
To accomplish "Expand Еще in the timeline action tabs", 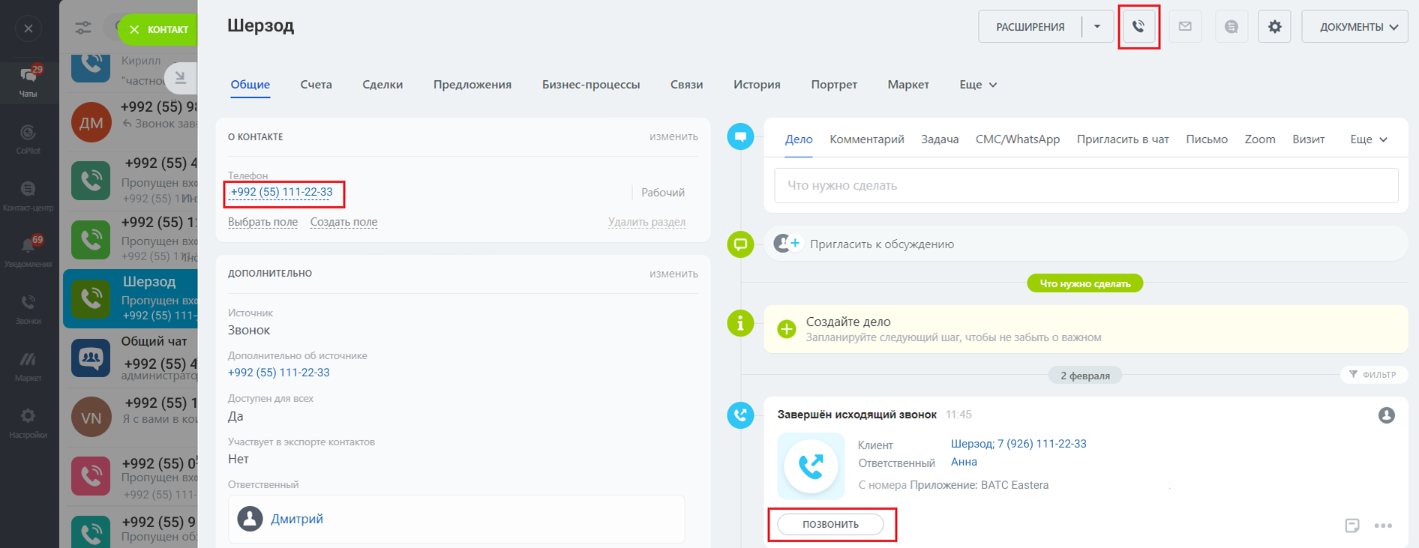I will [x=1368, y=139].
